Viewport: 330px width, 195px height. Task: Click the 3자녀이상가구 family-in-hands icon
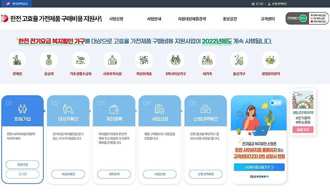pyautogui.click(x=176, y=60)
